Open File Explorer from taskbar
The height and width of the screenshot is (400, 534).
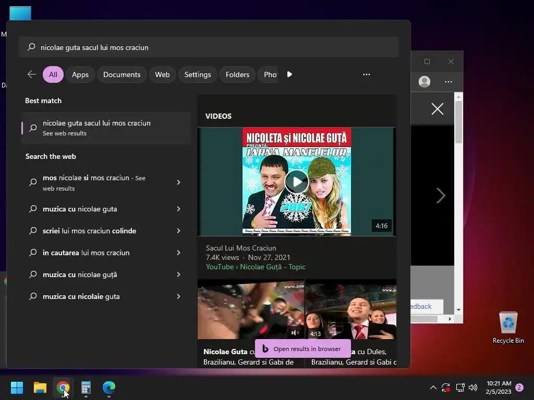[x=40, y=387]
